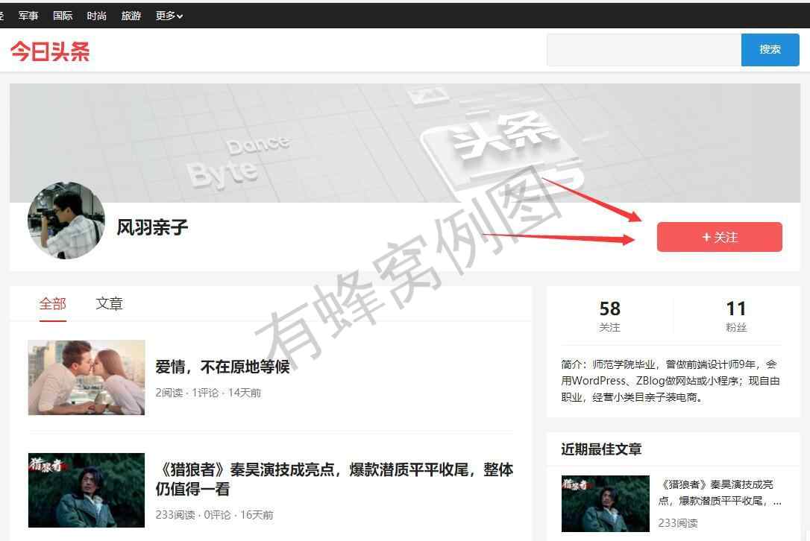Viewport: 810px width, 541px height.
Task: Click the 风羽亲子 profile avatar
Action: click(x=66, y=221)
